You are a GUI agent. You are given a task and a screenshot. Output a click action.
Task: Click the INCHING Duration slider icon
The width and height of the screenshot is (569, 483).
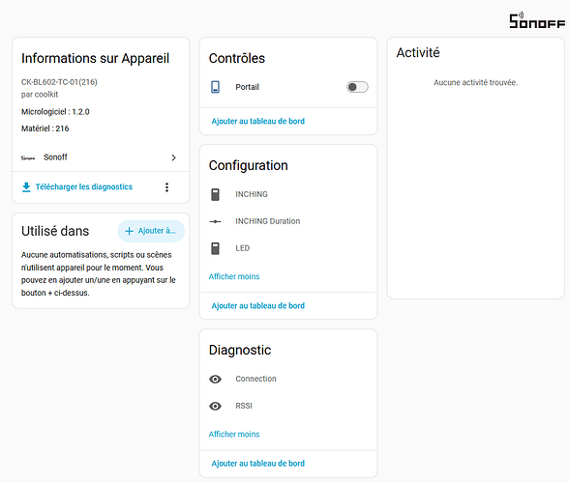215,221
